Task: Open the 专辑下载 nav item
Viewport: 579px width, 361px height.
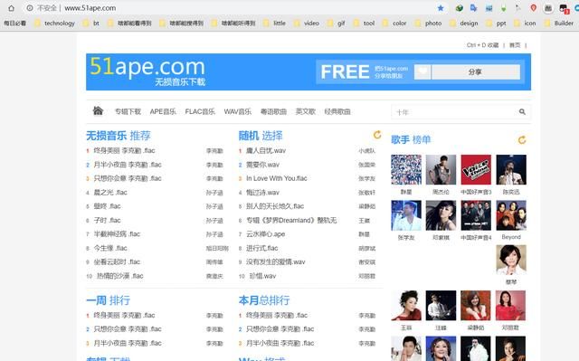Action: click(x=128, y=111)
